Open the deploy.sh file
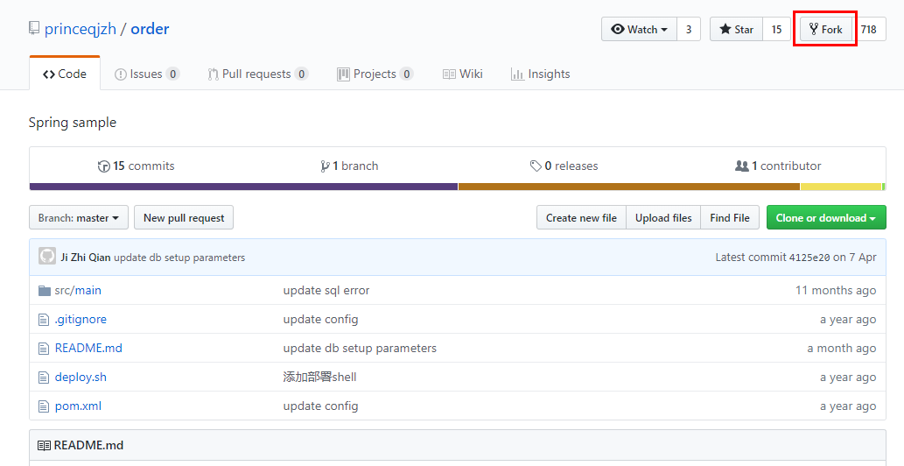904x466 pixels. (81, 377)
